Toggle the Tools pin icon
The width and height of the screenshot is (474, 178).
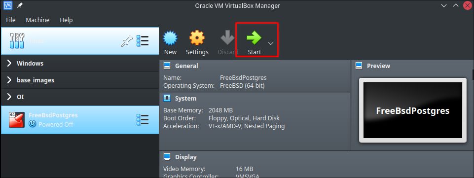127,41
